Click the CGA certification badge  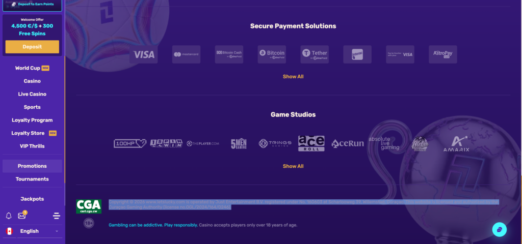pos(89,206)
